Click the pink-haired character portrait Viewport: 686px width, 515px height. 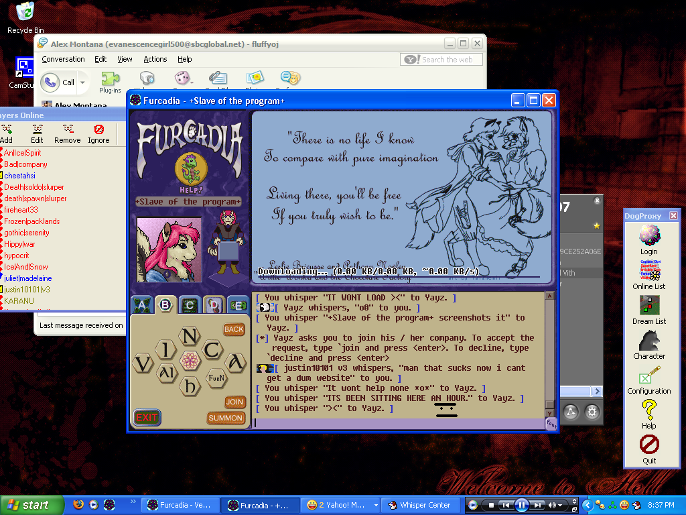(169, 249)
